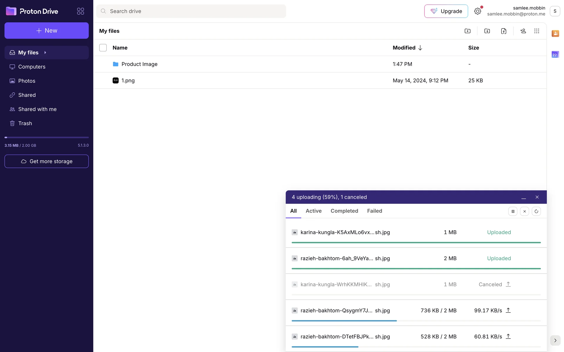Open the Proton apps switcher icon

coord(80,11)
